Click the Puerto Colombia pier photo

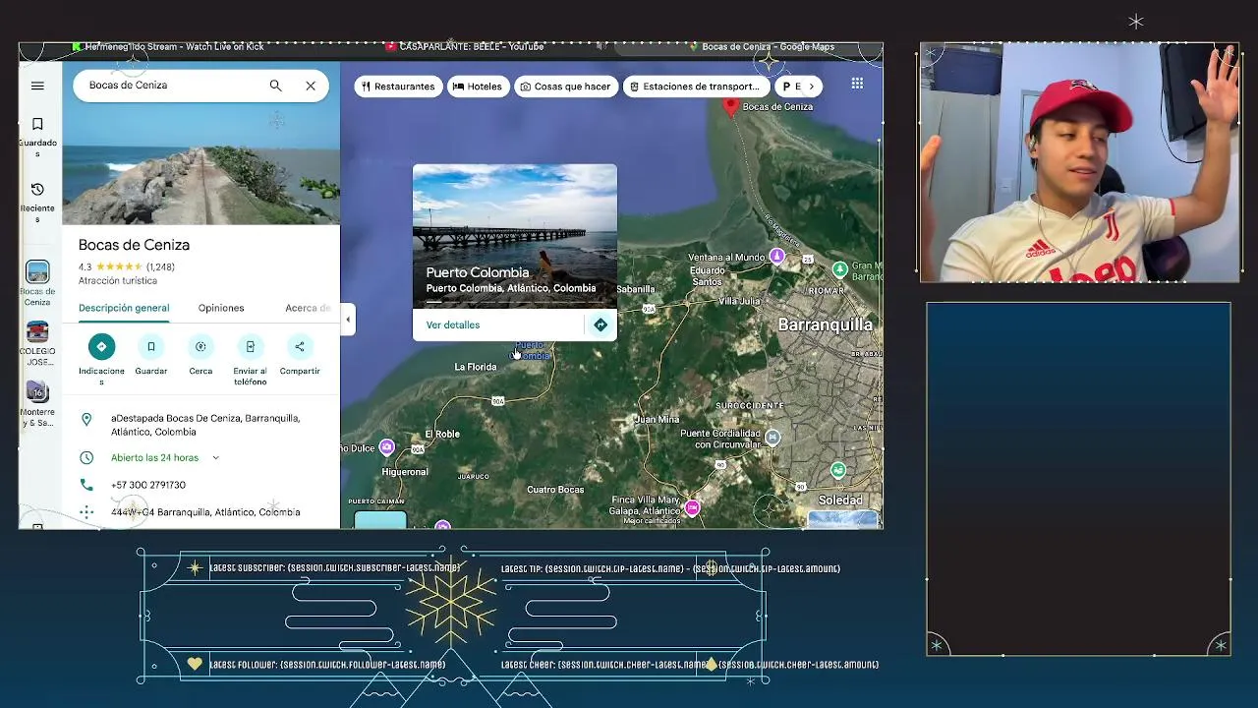click(x=515, y=236)
